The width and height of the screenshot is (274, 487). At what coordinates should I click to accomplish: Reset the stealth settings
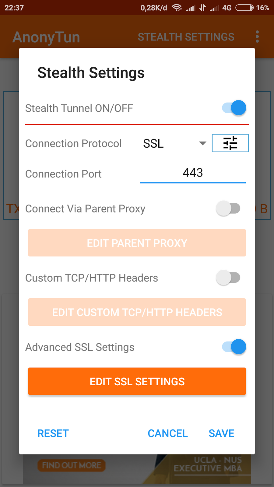[x=53, y=433]
